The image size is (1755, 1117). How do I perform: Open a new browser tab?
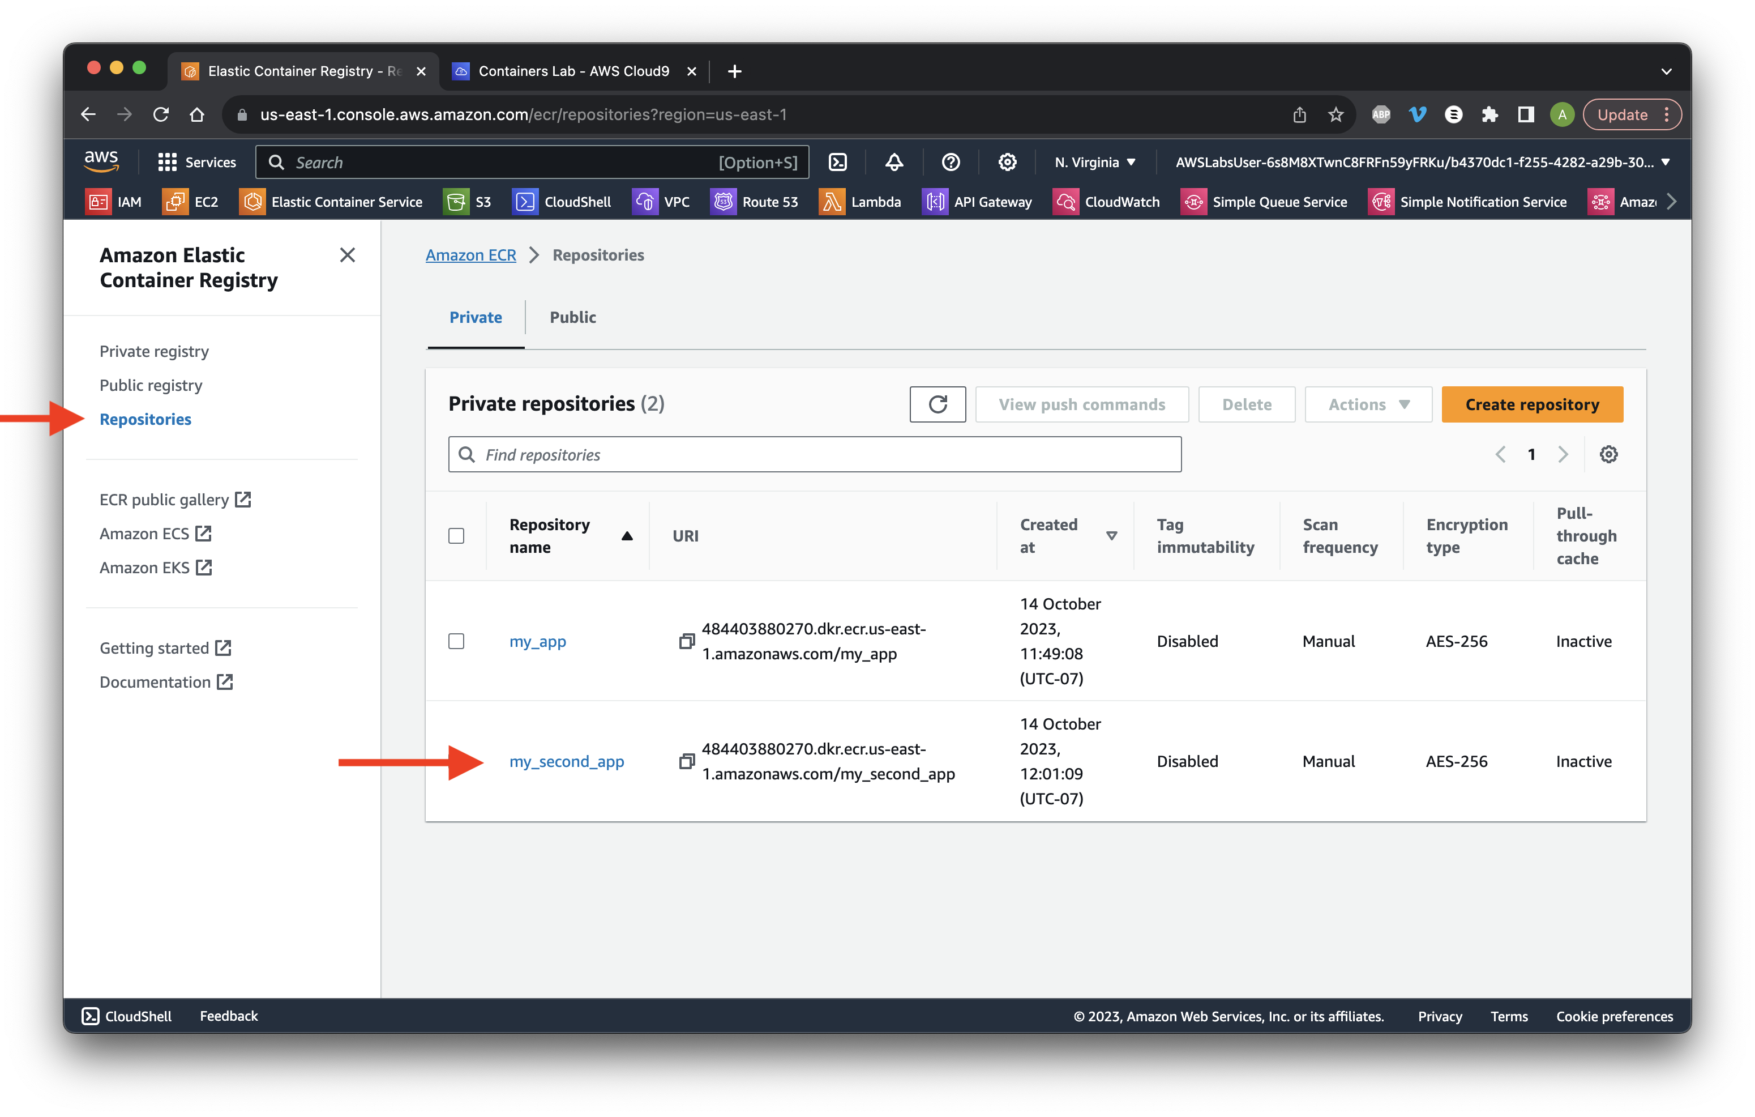coord(734,71)
